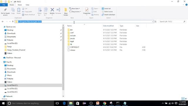Collapse the ribbon with chevron

pos(183,5)
